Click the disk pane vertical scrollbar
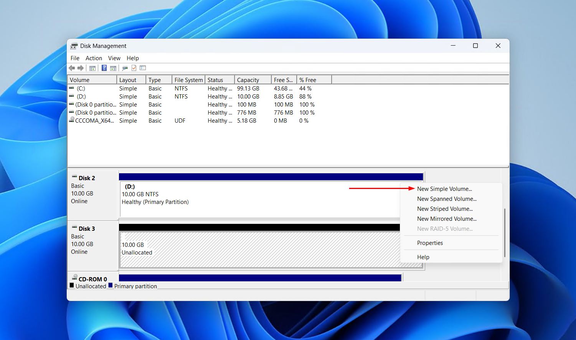Image resolution: width=576 pixels, height=340 pixels. (x=505, y=233)
